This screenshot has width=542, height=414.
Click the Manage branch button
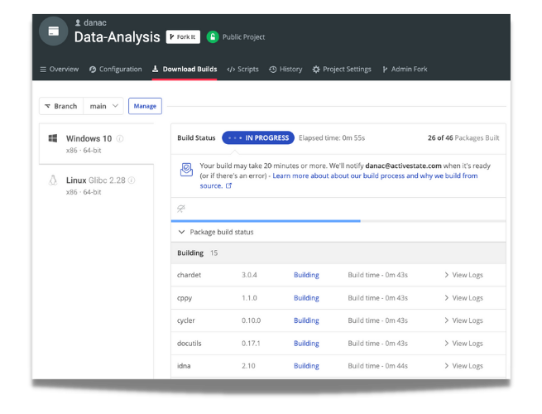[145, 106]
